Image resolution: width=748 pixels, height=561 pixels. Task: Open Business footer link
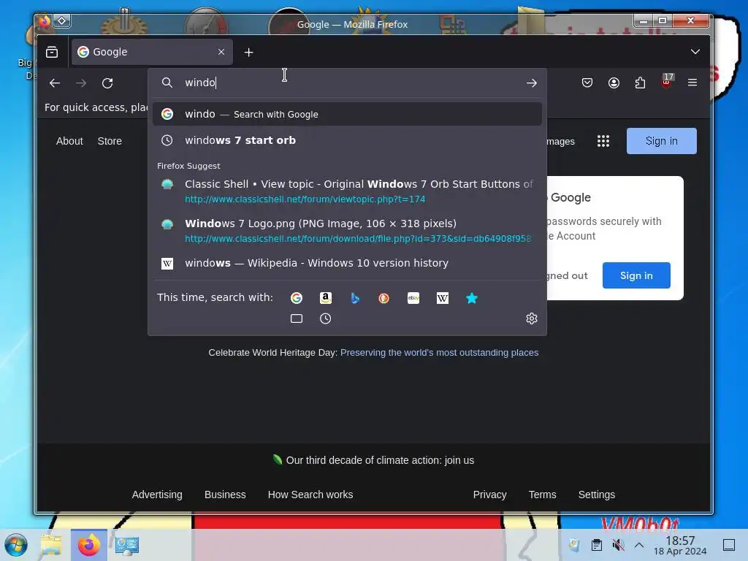pyautogui.click(x=225, y=495)
